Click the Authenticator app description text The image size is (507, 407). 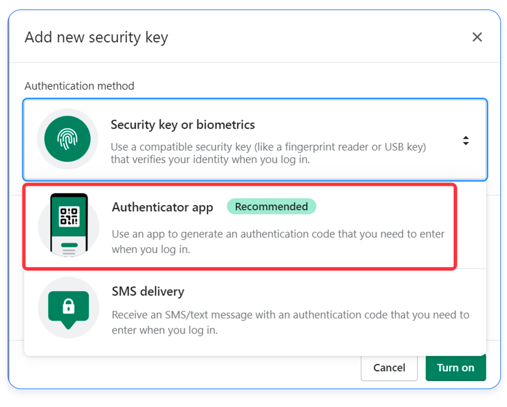click(x=278, y=241)
